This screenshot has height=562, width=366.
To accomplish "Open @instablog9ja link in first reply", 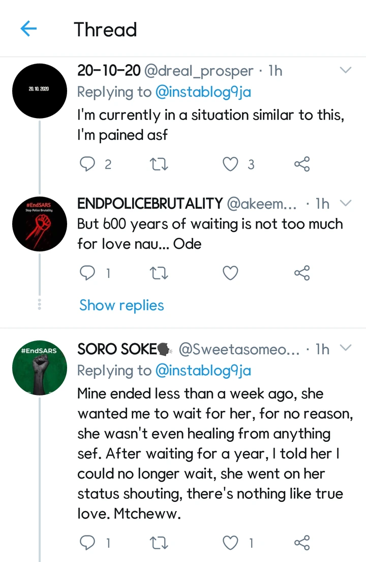I will tap(203, 92).
